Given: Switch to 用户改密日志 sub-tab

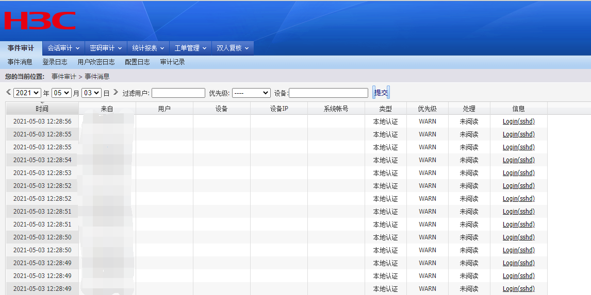Looking at the screenshot, I should (96, 62).
